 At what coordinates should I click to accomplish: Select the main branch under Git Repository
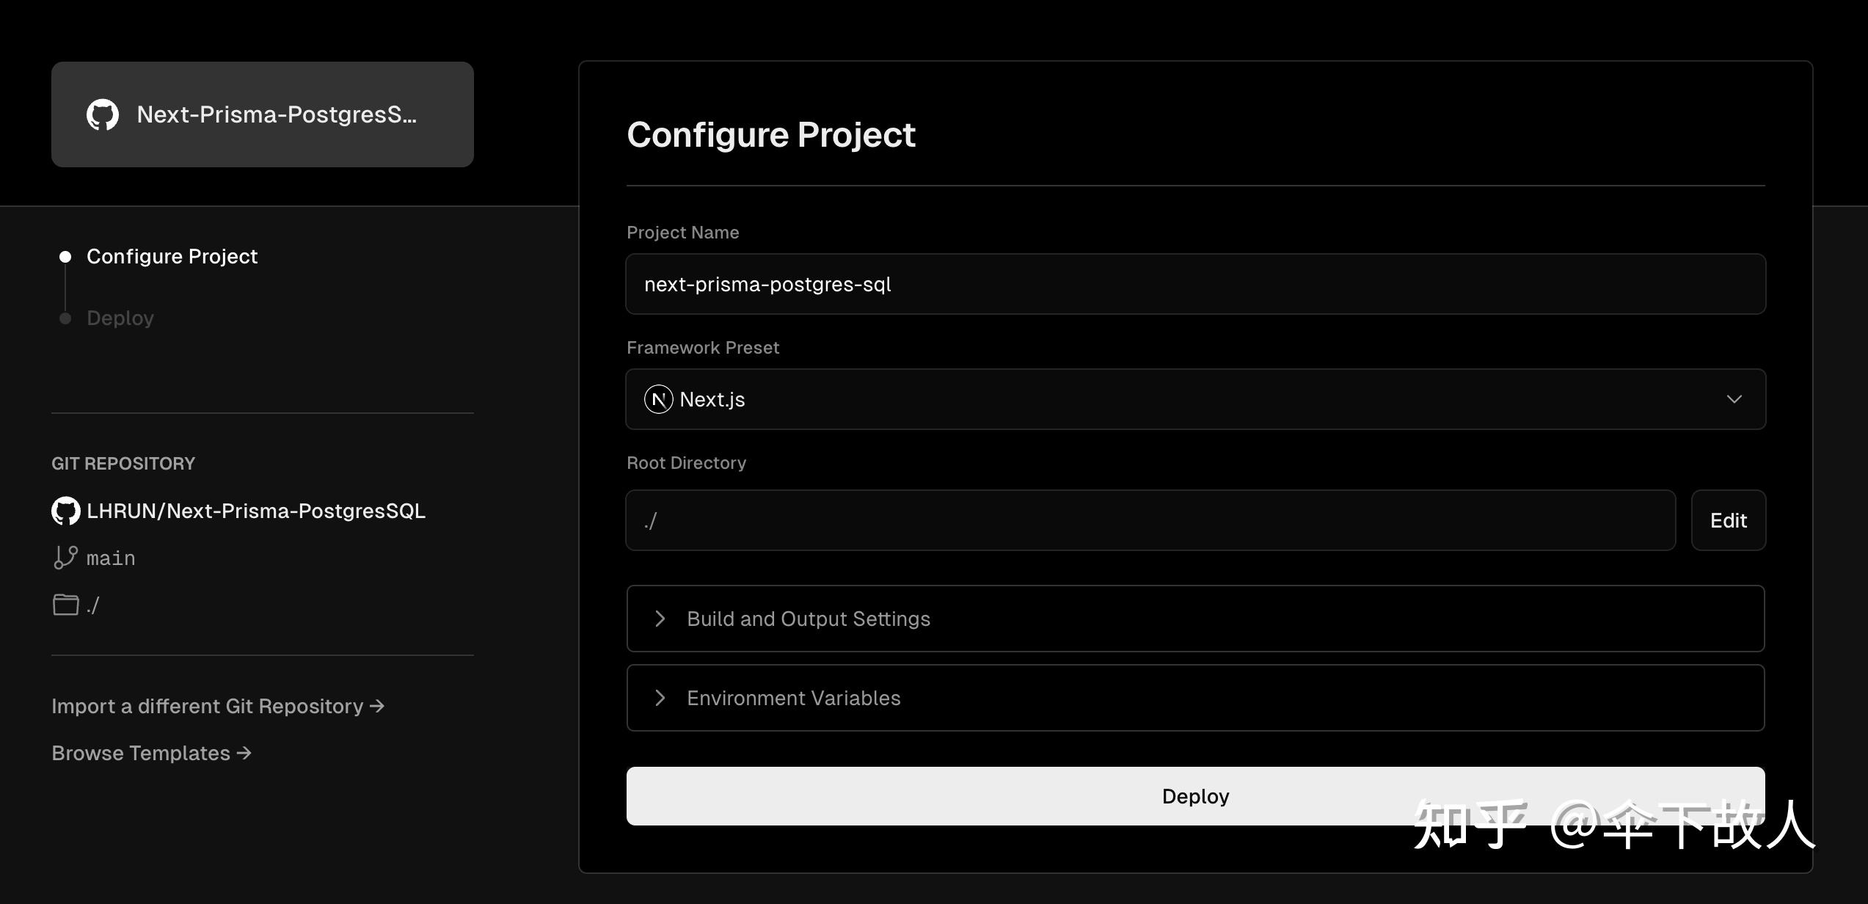click(110, 558)
